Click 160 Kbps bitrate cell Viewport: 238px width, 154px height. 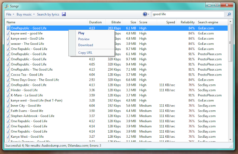pyautogui.click(x=114, y=111)
